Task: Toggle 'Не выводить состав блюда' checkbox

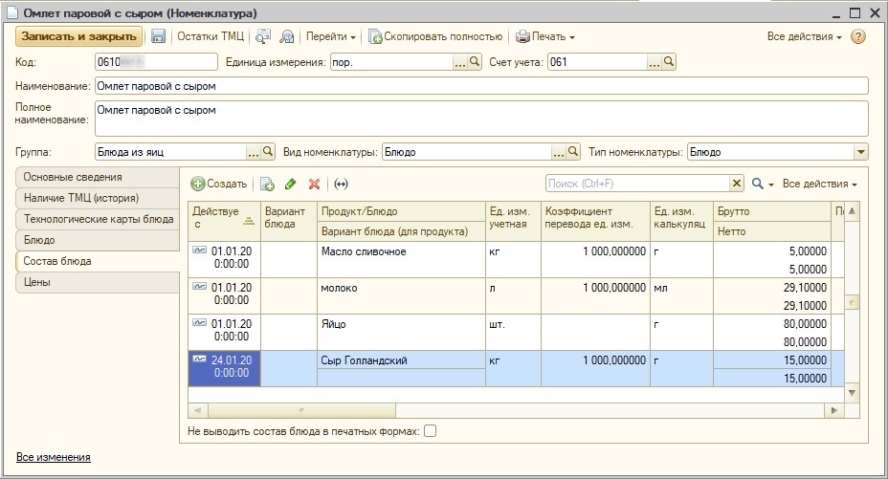Action: 430,431
